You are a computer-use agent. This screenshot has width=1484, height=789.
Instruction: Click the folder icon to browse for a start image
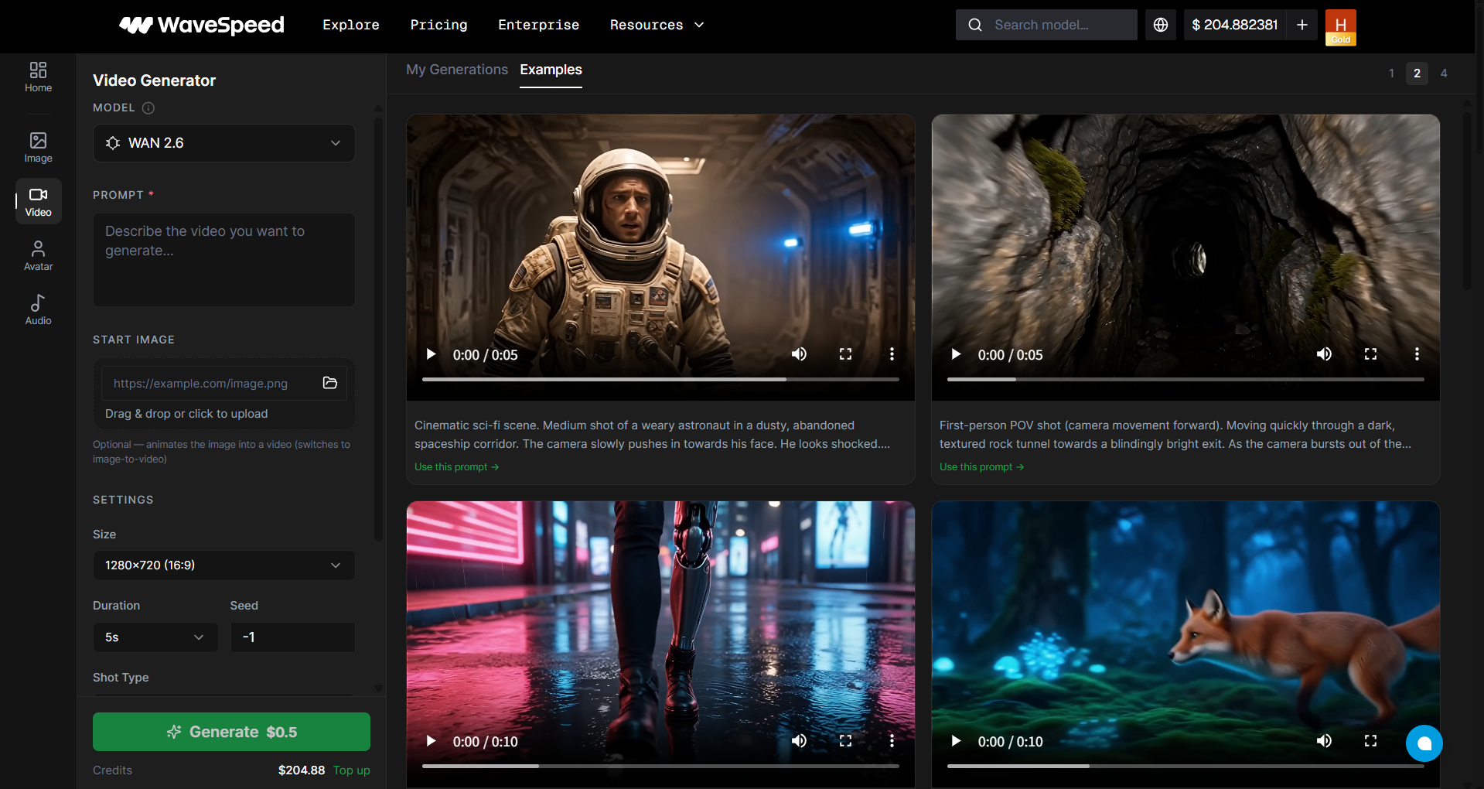[x=329, y=383]
